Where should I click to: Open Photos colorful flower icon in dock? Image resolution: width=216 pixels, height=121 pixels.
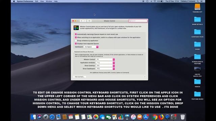(96, 117)
